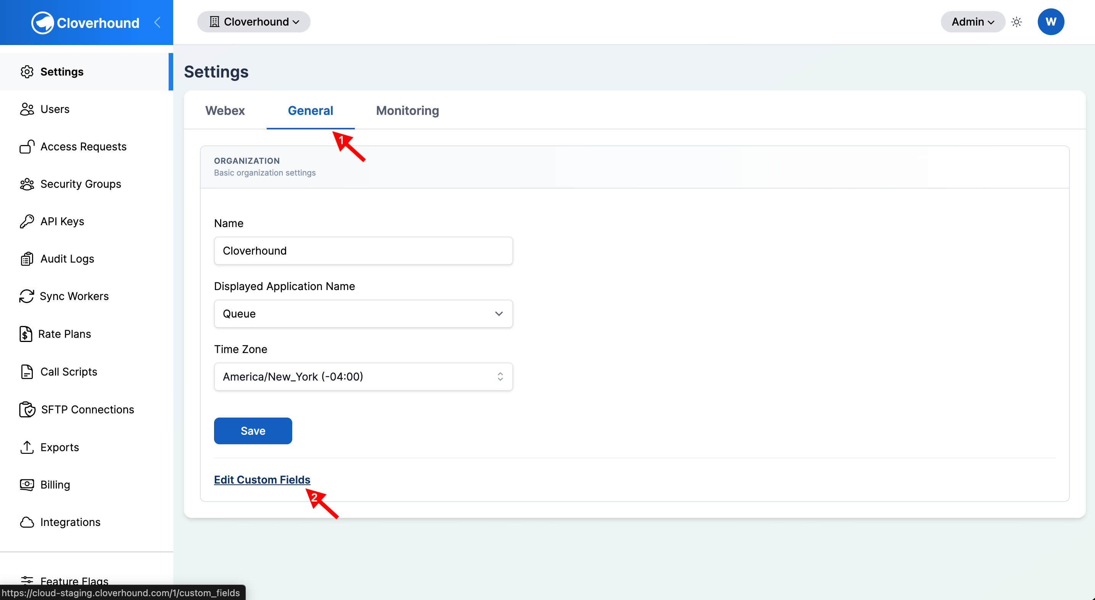The width and height of the screenshot is (1095, 600).
Task: Click the building icon in organization selector
Action: pyautogui.click(x=214, y=22)
